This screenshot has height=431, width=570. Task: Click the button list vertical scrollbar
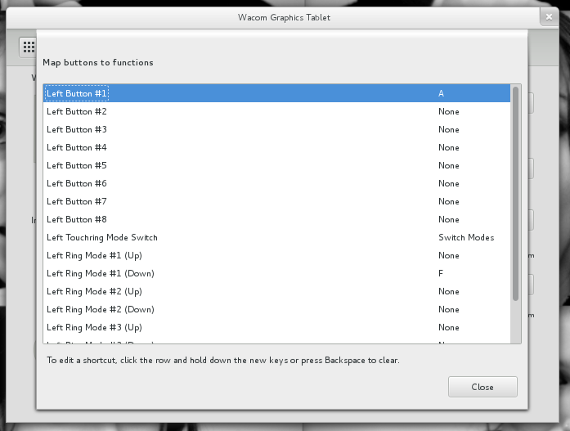tap(515, 194)
